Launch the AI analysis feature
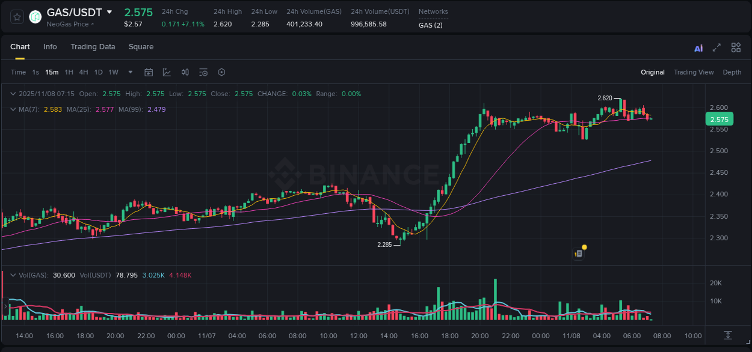The width and height of the screenshot is (752, 352). (x=698, y=47)
